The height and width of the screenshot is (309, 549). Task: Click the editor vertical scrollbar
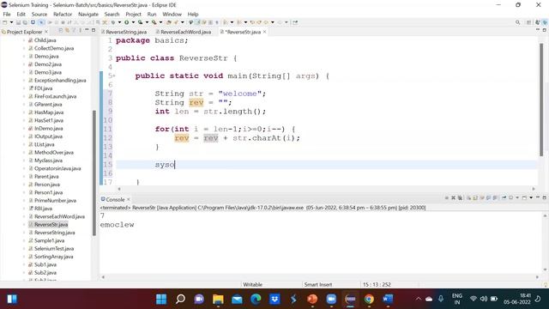(541, 100)
